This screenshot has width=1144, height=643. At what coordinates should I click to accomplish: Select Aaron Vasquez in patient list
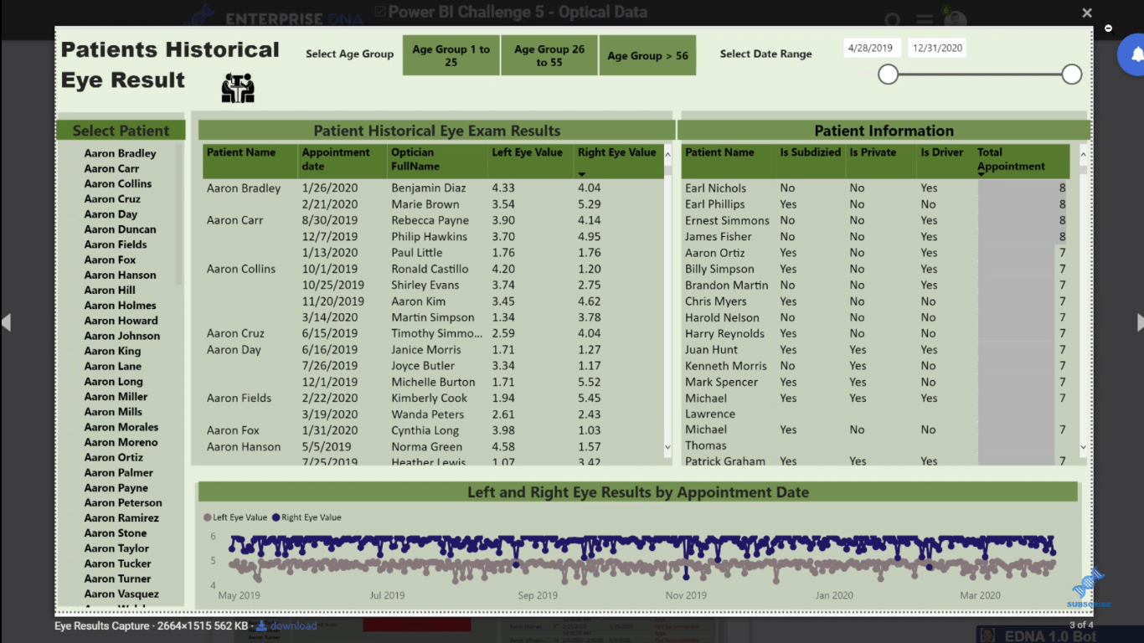pyautogui.click(x=121, y=594)
